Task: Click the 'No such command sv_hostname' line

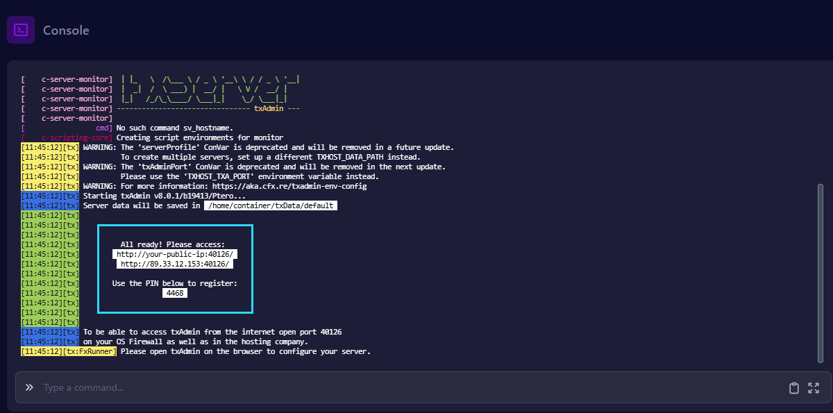Action: tap(174, 128)
